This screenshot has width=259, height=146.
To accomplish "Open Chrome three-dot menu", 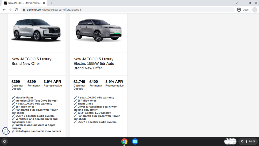I will pyautogui.click(x=255, y=10).
